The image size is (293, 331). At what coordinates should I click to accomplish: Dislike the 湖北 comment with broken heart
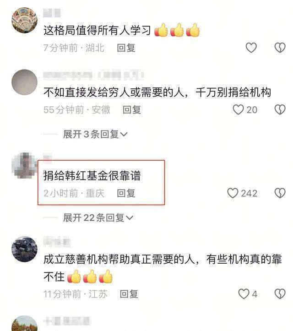[280, 48]
